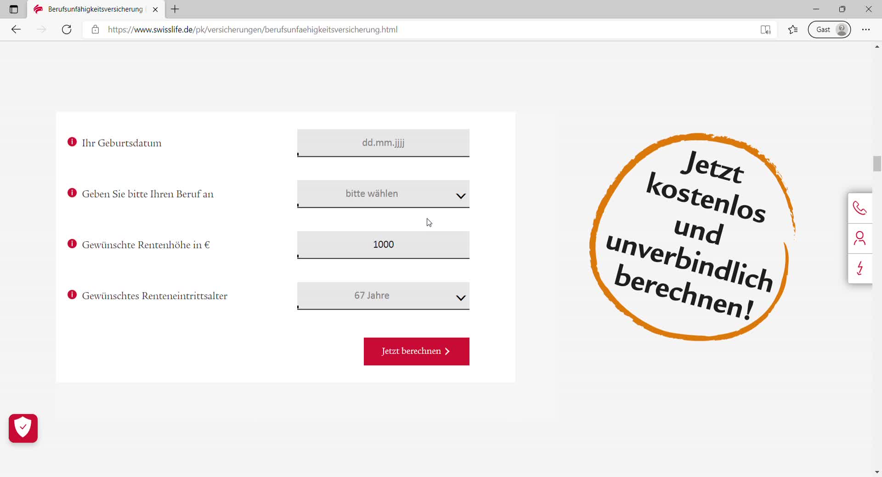Open the immersive reader icon in address bar
The width and height of the screenshot is (882, 477).
click(765, 30)
